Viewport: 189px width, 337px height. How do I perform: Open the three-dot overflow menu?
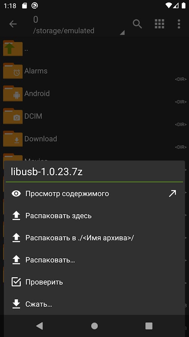(179, 24)
